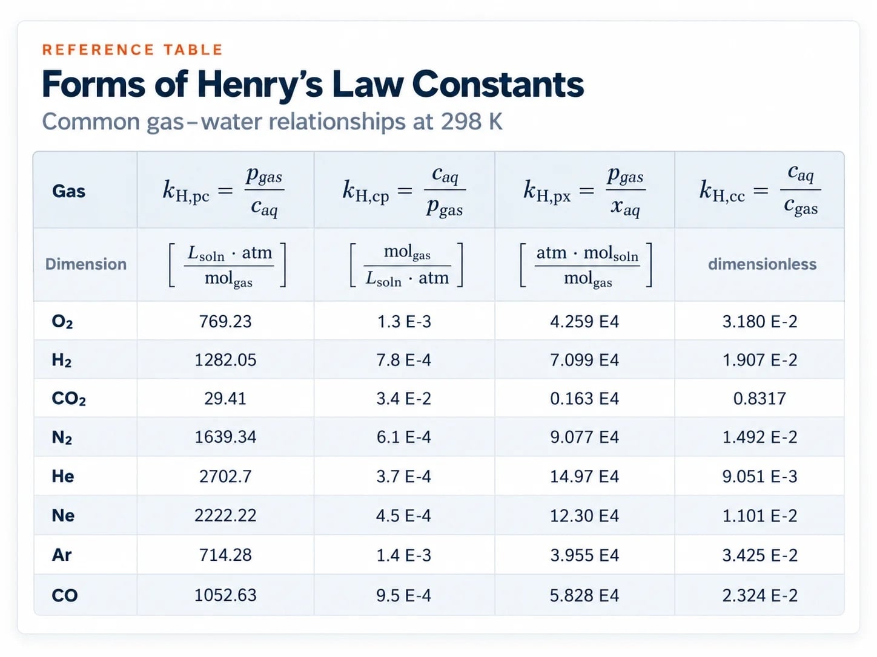The height and width of the screenshot is (657, 877).
Task: Click the cell reading 1.3 E-3
Action: click(x=404, y=321)
